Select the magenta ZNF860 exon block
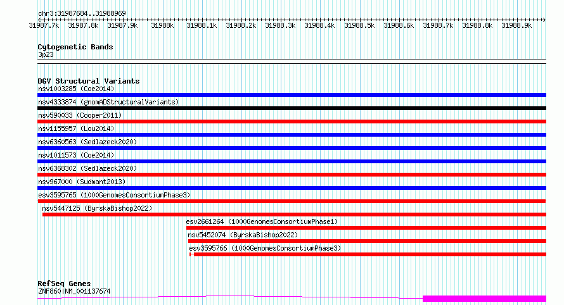 (x=485, y=299)
